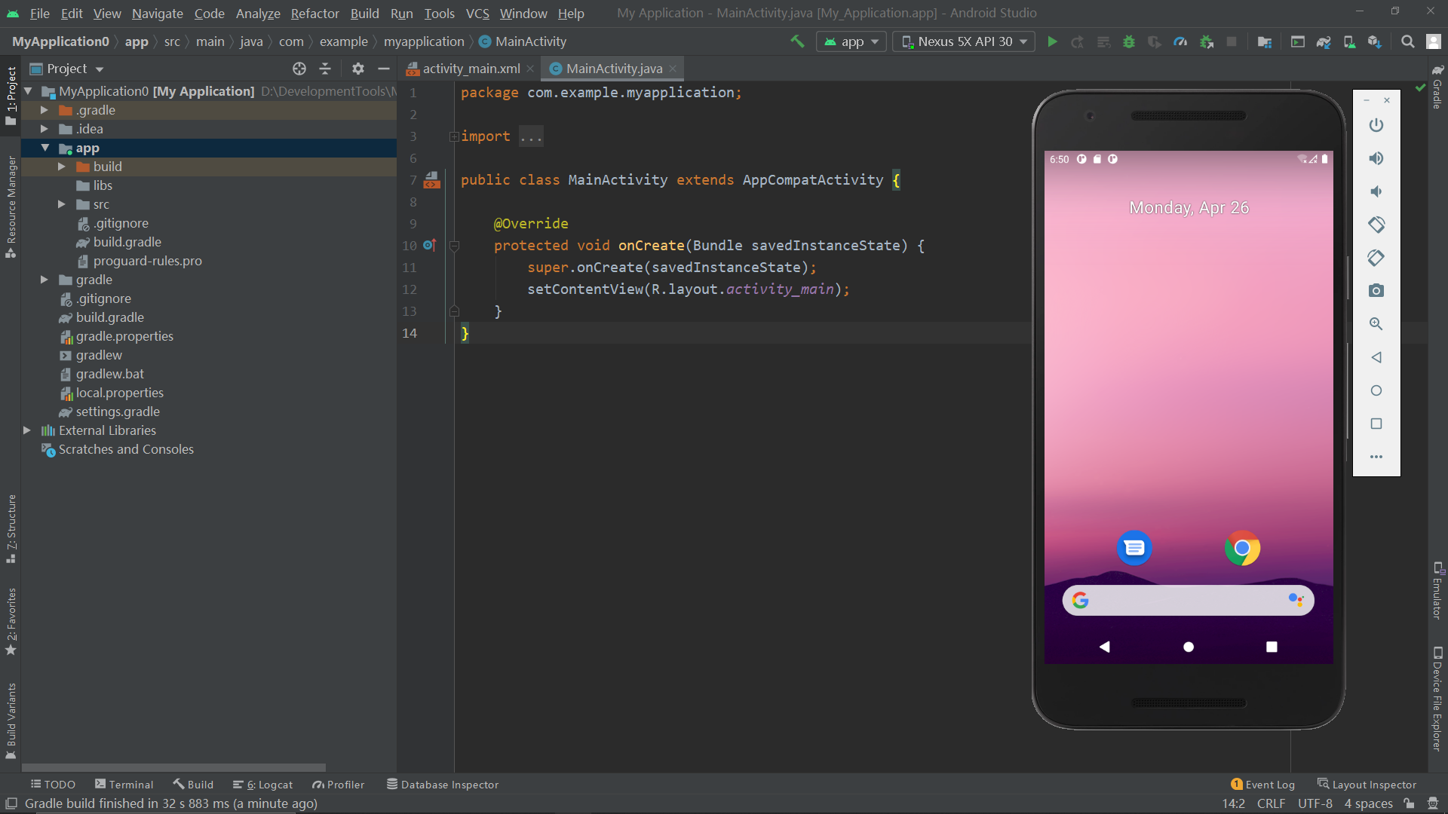Viewport: 1448px width, 814px height.
Task: Click the Database Inspector button
Action: point(449,784)
